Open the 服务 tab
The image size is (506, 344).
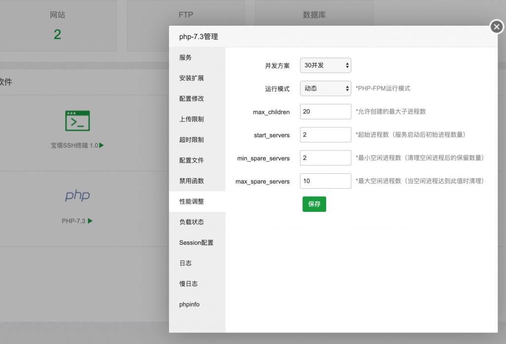pos(197,57)
